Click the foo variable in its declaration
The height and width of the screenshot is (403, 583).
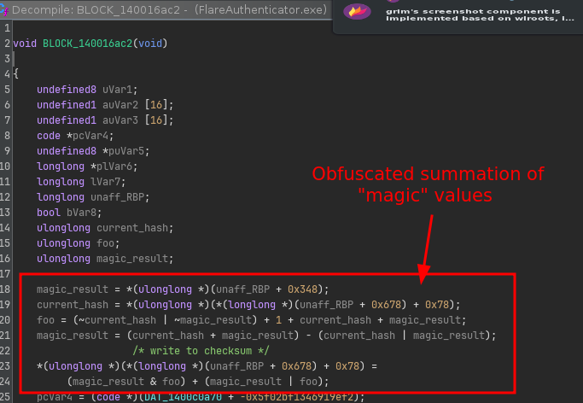[x=107, y=243]
